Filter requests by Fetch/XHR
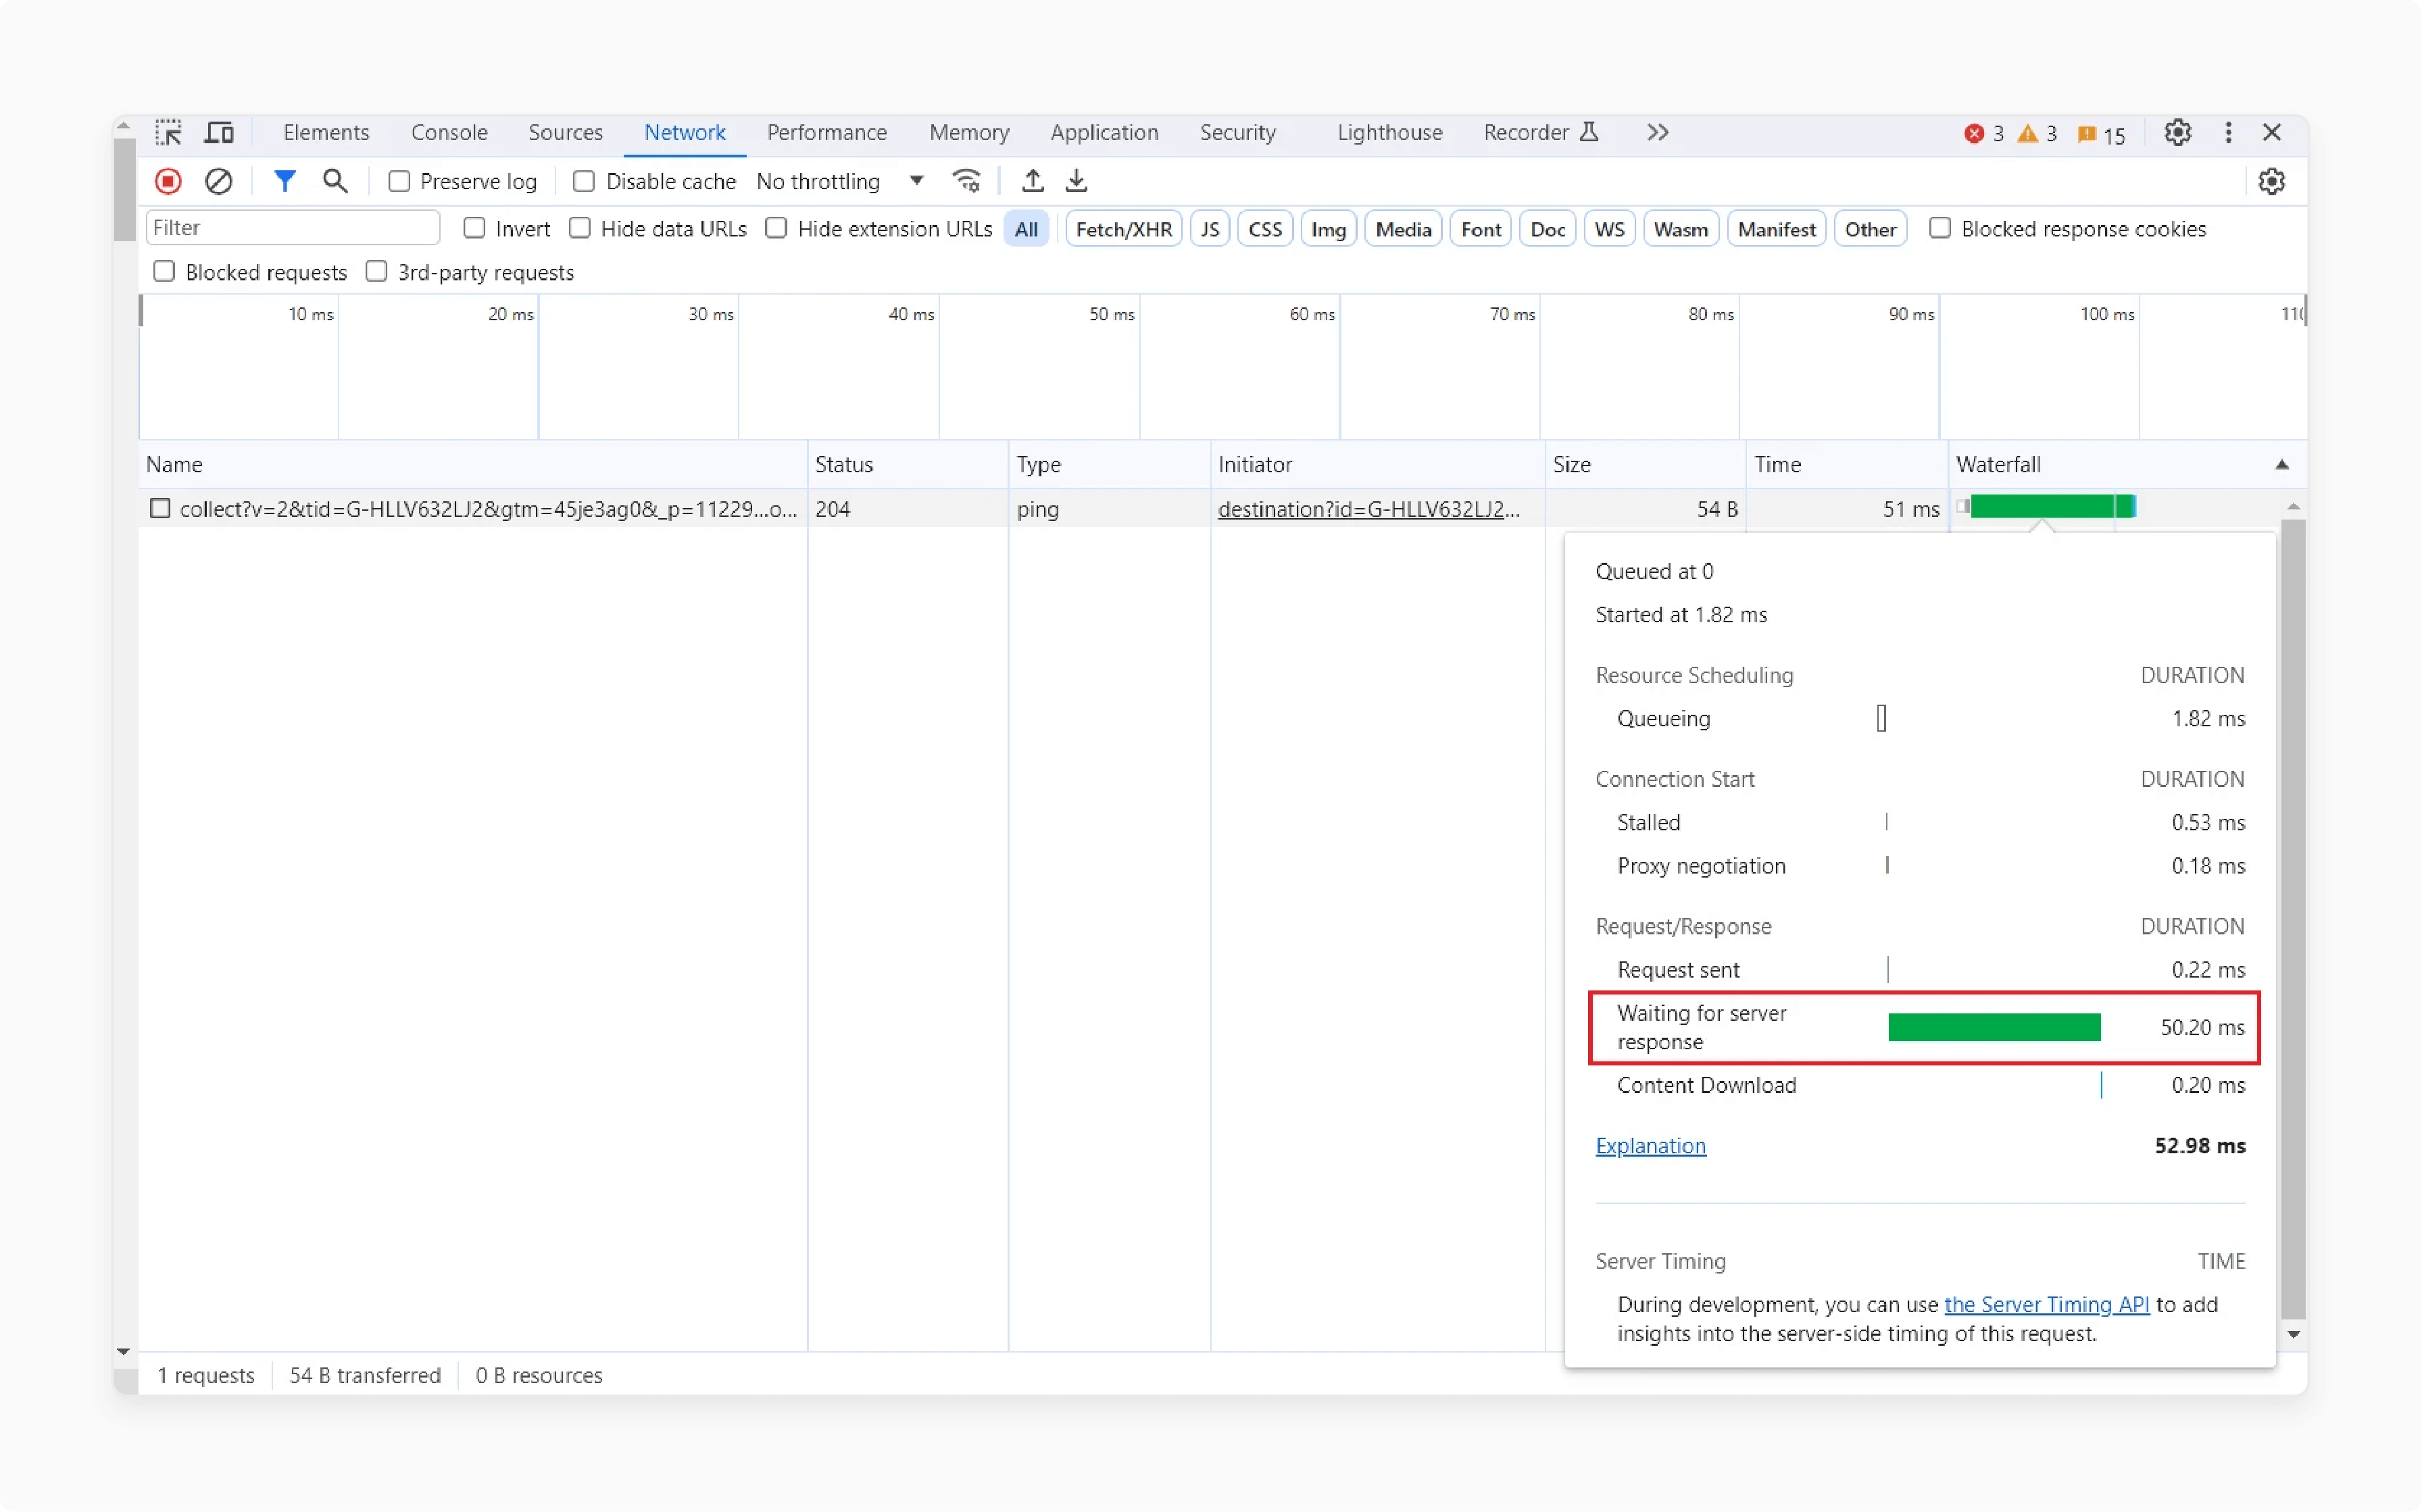The width and height of the screenshot is (2422, 1512). point(1124,229)
